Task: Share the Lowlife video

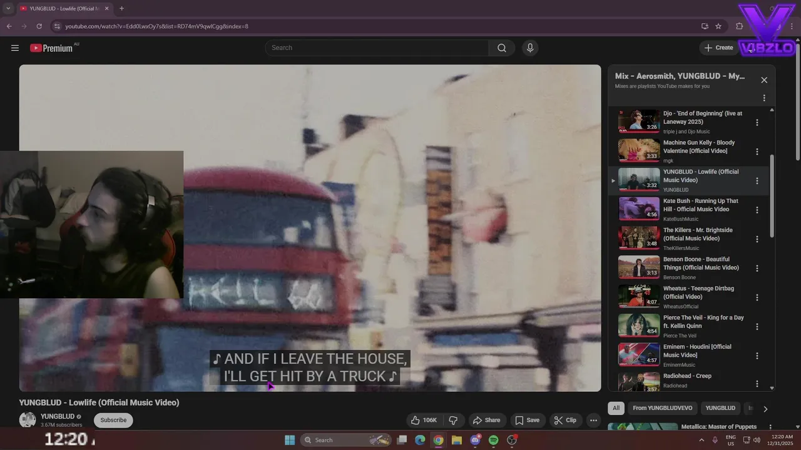Action: (x=486, y=420)
